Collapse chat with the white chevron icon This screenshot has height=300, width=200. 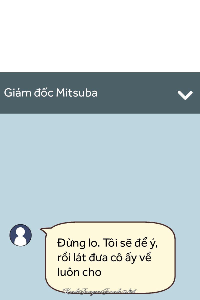click(185, 95)
